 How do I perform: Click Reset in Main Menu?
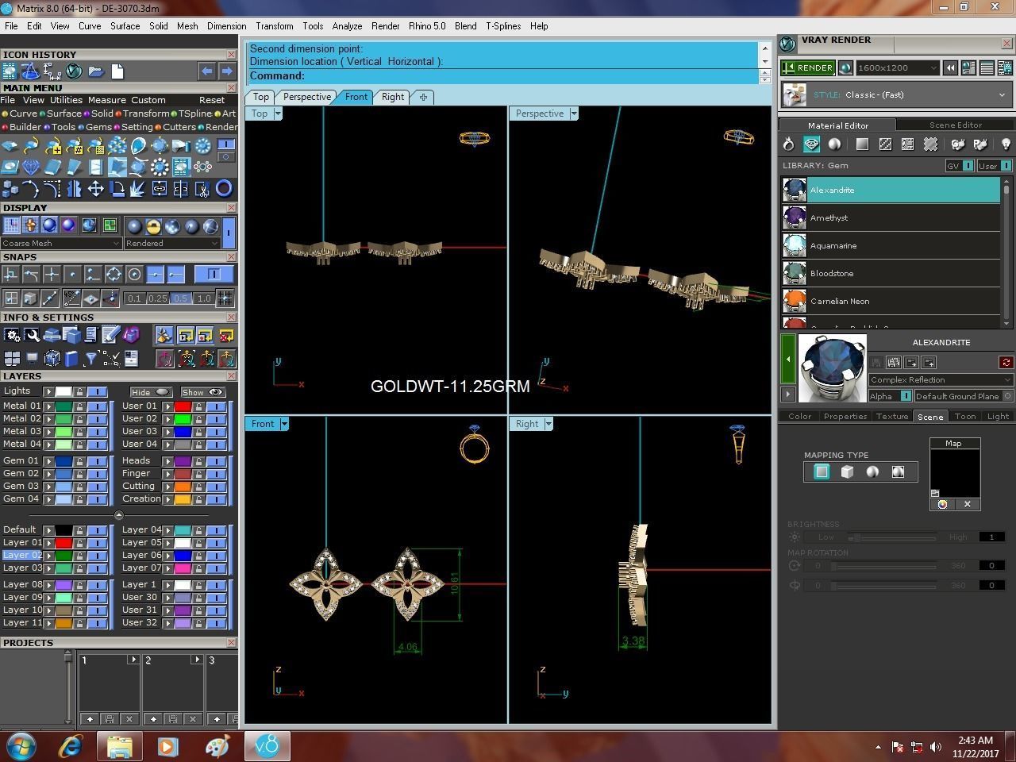click(x=212, y=101)
